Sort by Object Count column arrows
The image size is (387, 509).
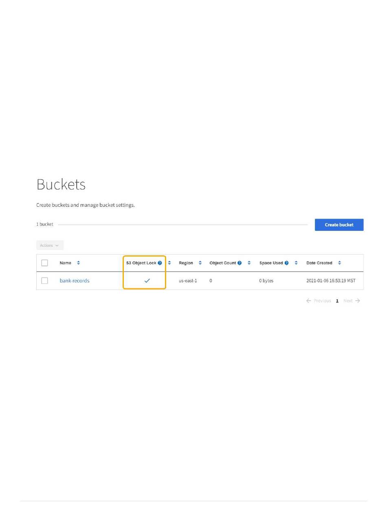point(249,263)
